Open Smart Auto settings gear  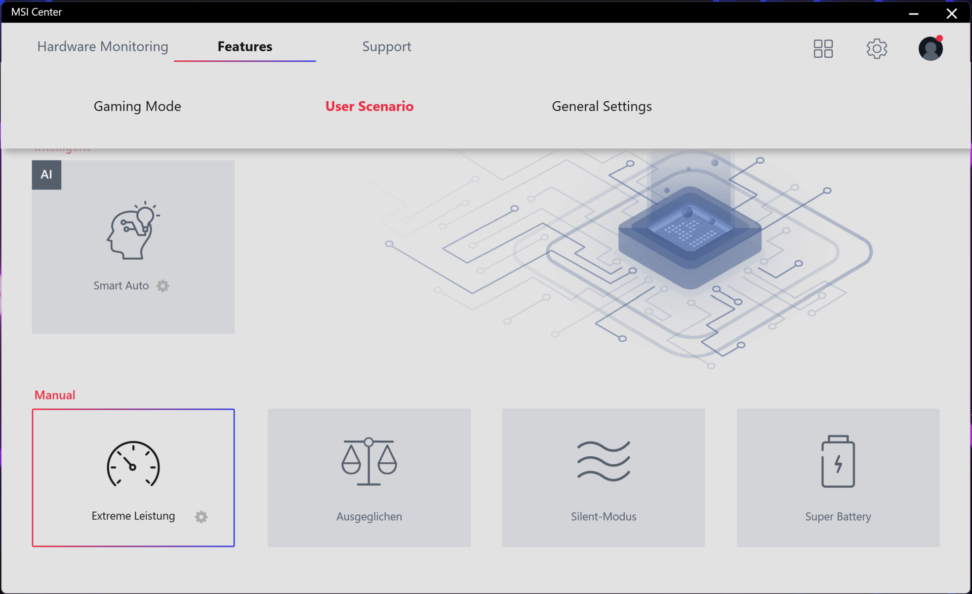(x=163, y=286)
